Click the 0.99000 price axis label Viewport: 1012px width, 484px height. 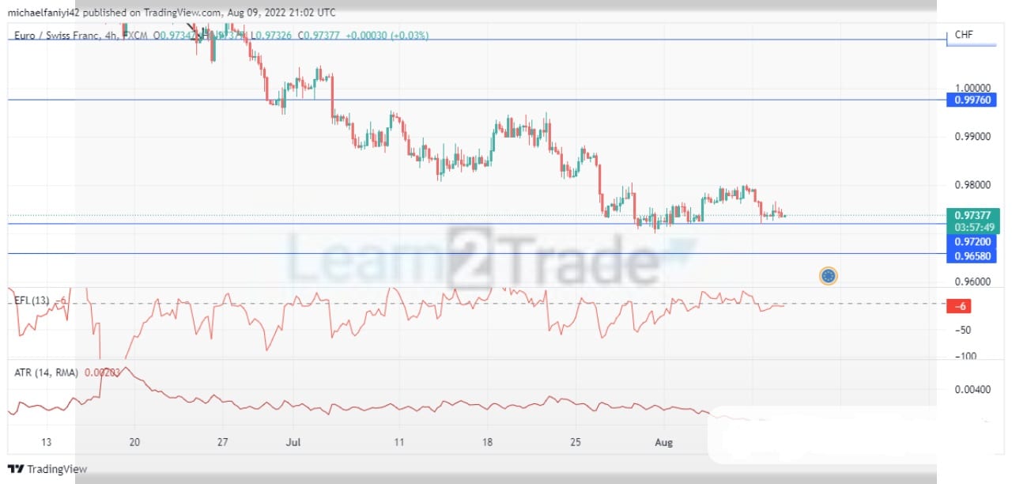(x=971, y=137)
